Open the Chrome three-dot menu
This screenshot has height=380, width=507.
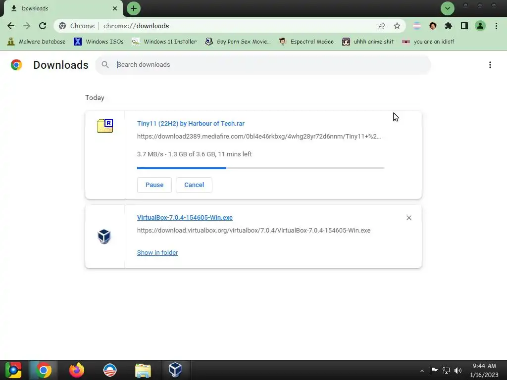496,26
